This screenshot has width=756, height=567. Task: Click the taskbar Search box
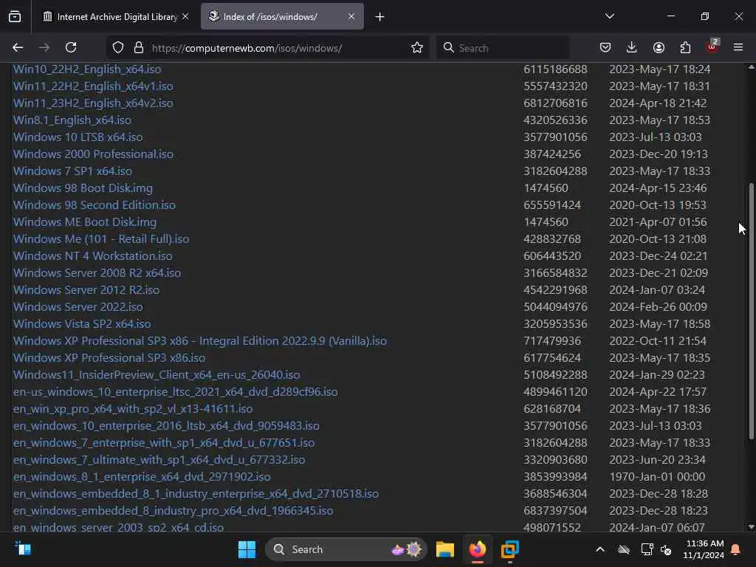(x=346, y=549)
